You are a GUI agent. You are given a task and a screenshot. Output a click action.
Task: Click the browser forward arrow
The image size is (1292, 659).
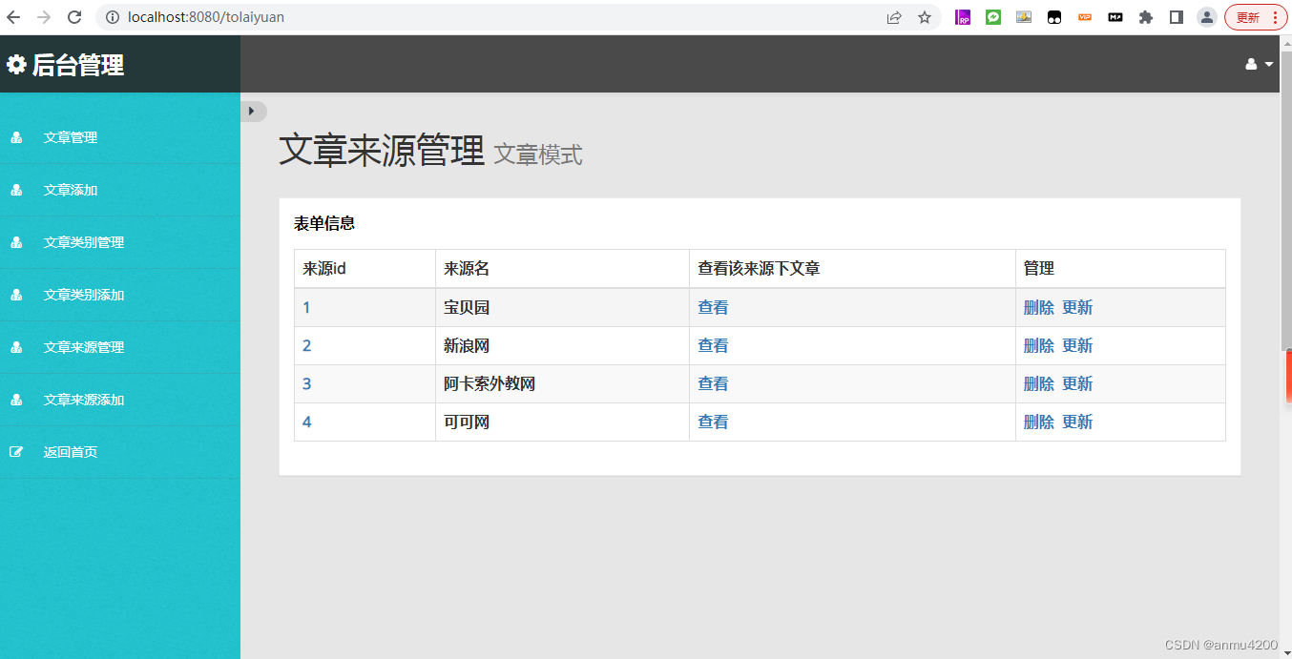pyautogui.click(x=44, y=17)
